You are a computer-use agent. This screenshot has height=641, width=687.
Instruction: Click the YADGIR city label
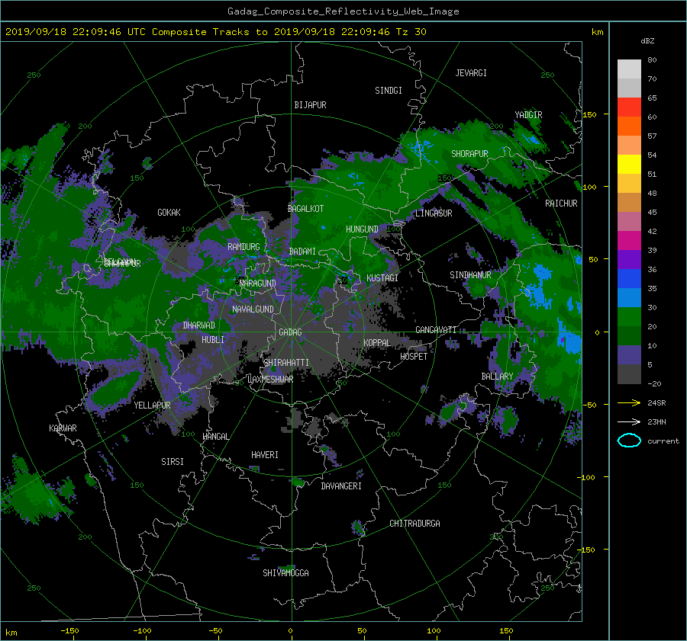click(528, 115)
